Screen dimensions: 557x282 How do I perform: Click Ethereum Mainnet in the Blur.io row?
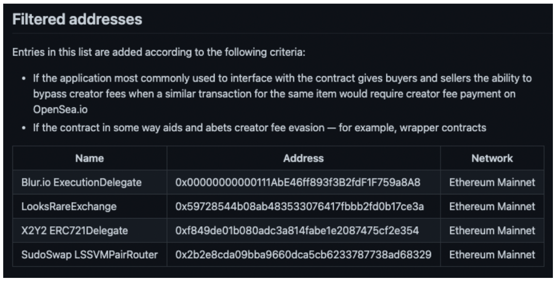click(x=492, y=182)
